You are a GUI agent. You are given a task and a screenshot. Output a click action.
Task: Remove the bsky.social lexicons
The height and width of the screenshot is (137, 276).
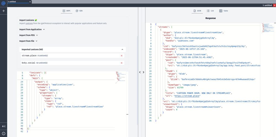[121, 63]
